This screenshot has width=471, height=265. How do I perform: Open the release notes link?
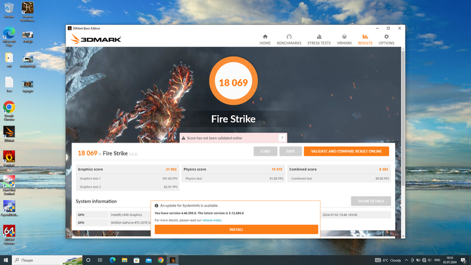point(212,221)
